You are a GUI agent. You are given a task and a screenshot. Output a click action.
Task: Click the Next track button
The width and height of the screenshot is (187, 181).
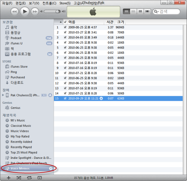coord(35,12)
